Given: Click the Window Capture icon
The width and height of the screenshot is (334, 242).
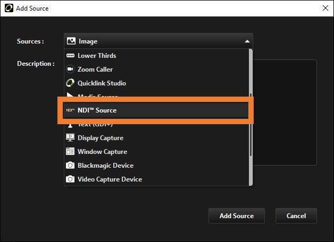Looking at the screenshot, I should 70,151.
